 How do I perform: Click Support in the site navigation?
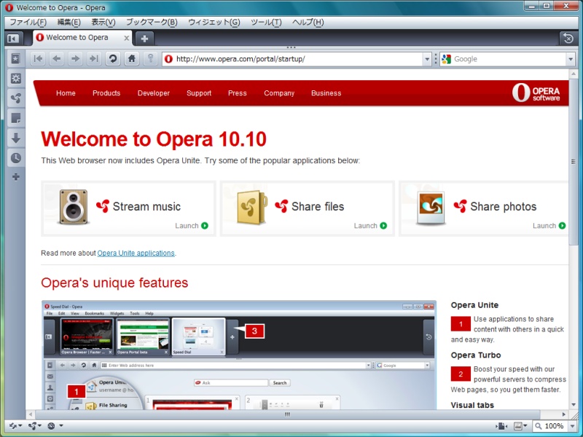point(199,93)
